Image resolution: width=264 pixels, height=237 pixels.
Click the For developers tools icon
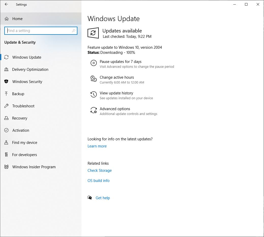pyautogui.click(x=6, y=155)
